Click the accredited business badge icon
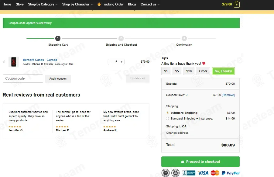This screenshot has height=177, width=274. point(189,173)
